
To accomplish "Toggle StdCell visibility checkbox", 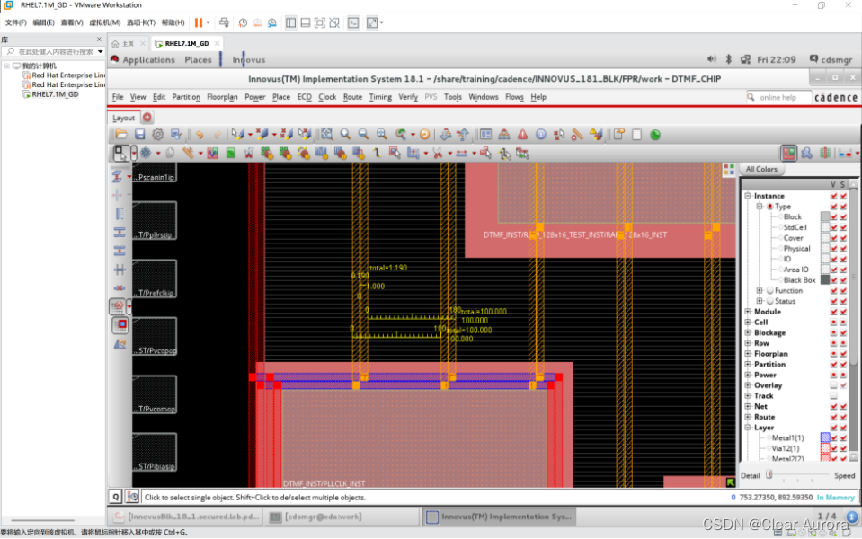I will pos(834,227).
